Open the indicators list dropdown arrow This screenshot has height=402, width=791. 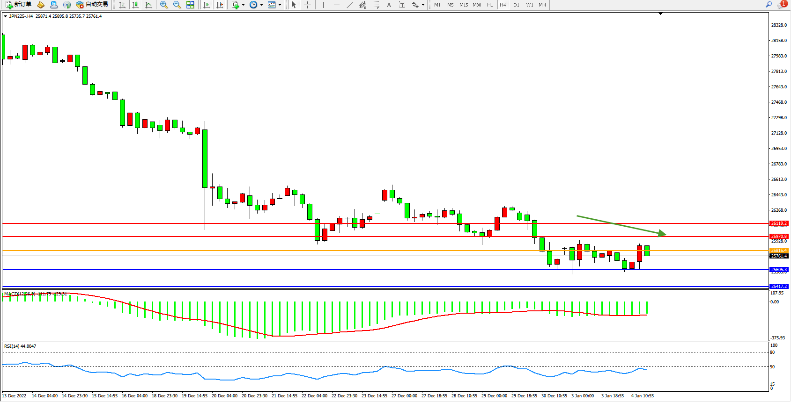243,5
